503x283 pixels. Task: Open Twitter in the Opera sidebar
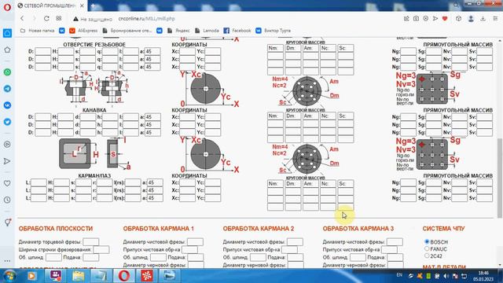click(x=7, y=122)
